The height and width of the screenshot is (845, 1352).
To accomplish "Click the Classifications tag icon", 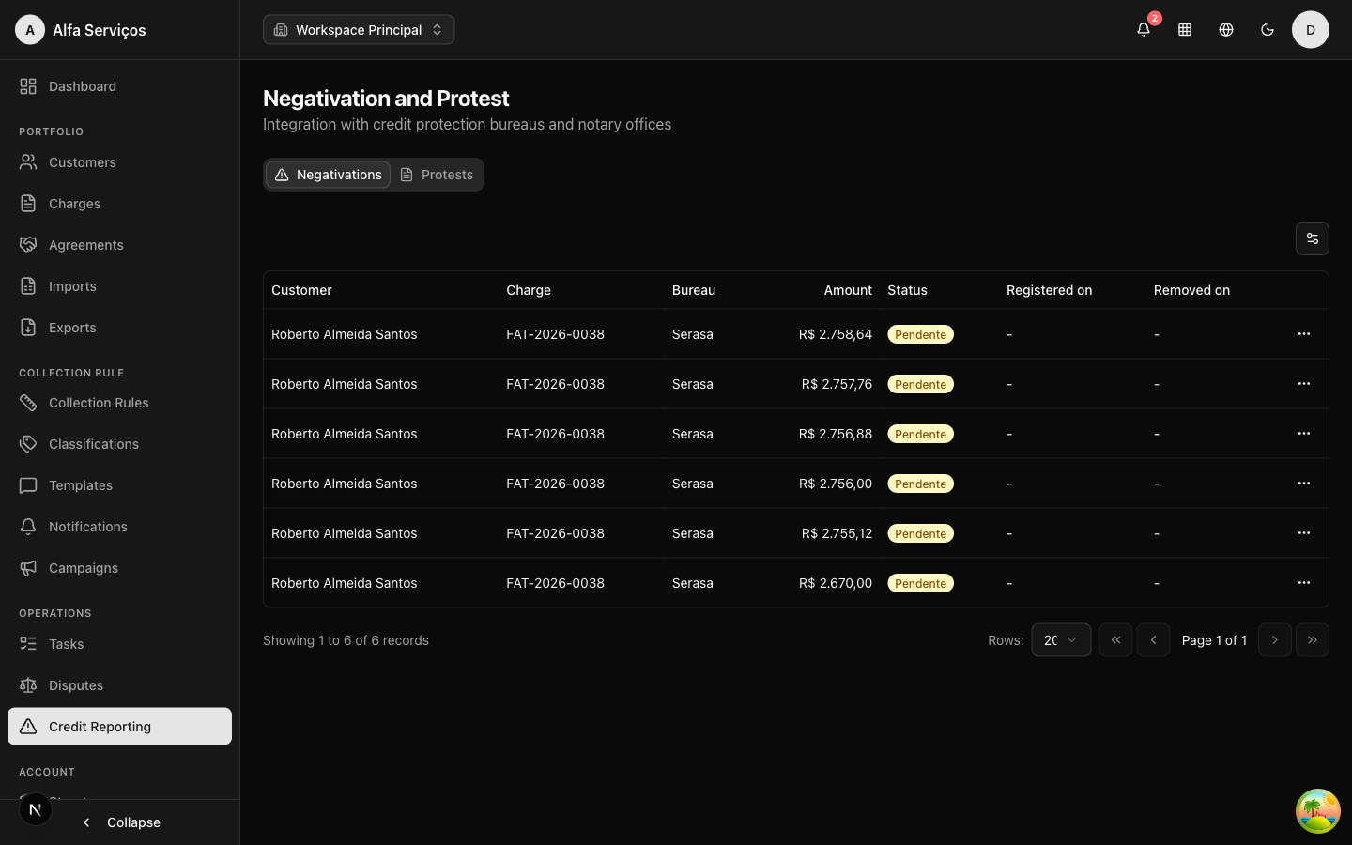I will tap(28, 444).
